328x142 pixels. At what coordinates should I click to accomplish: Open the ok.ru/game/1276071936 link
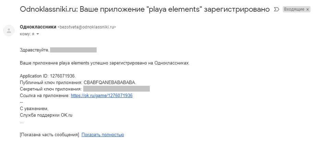tap(101, 96)
